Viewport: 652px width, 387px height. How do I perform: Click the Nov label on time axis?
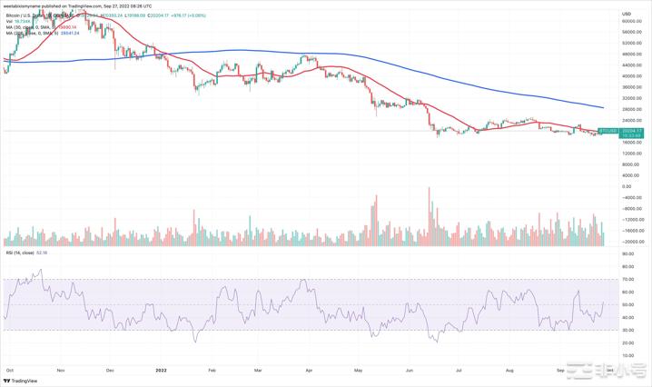(x=60, y=371)
